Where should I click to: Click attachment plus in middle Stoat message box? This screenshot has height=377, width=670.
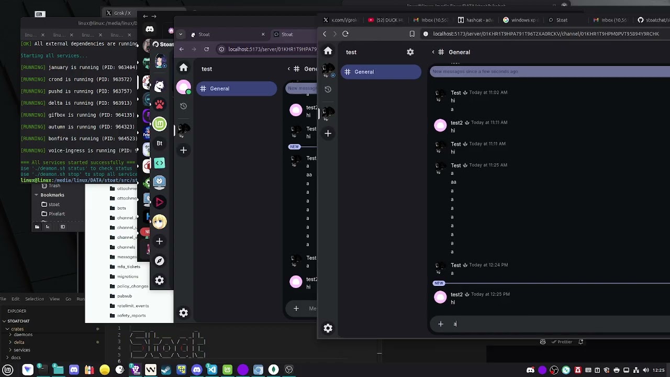tap(296, 308)
